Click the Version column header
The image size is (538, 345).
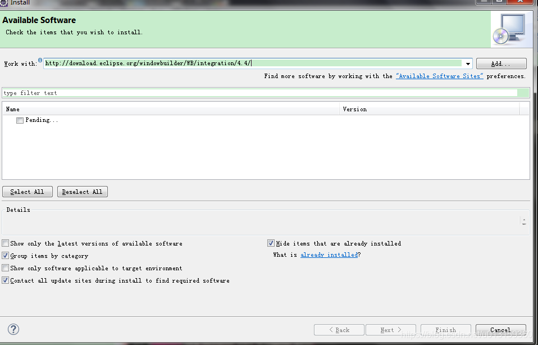coord(430,109)
